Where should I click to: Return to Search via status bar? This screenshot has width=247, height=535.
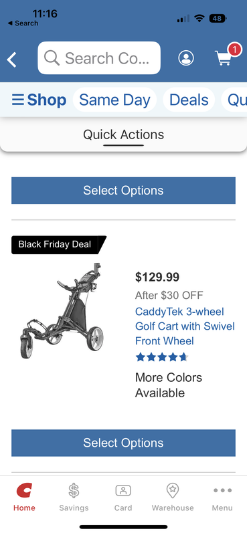[x=23, y=23]
